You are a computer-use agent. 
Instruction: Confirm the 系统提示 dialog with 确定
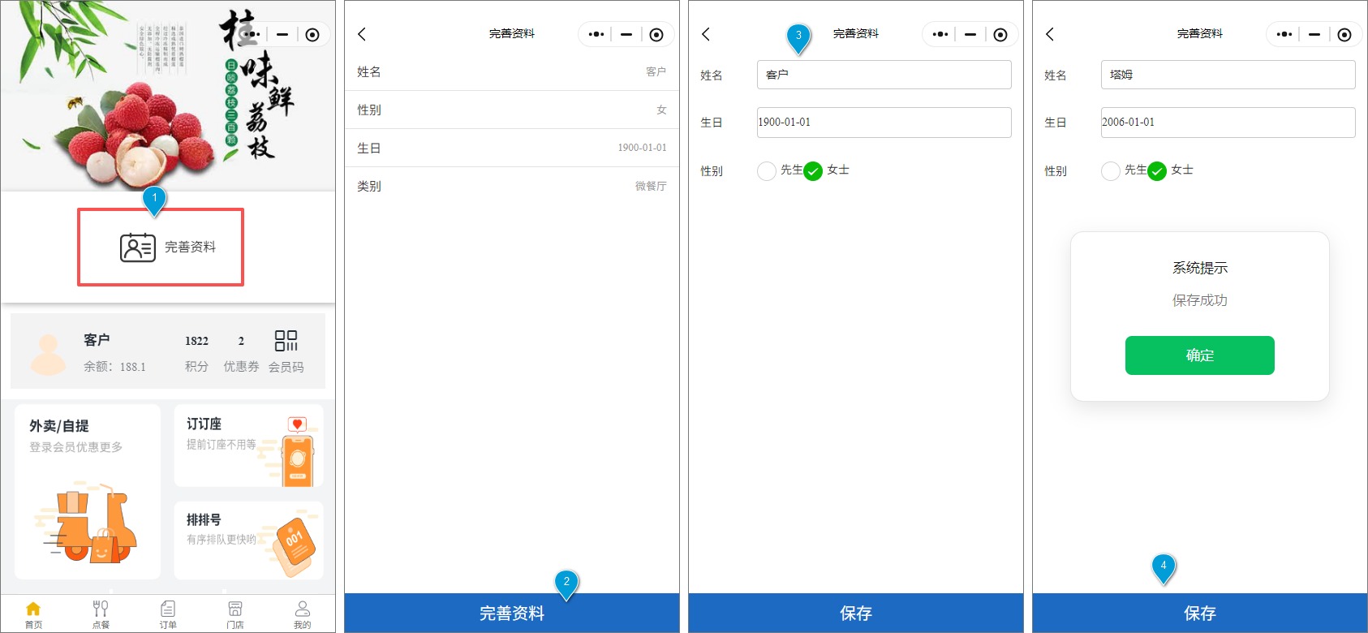coord(1200,355)
